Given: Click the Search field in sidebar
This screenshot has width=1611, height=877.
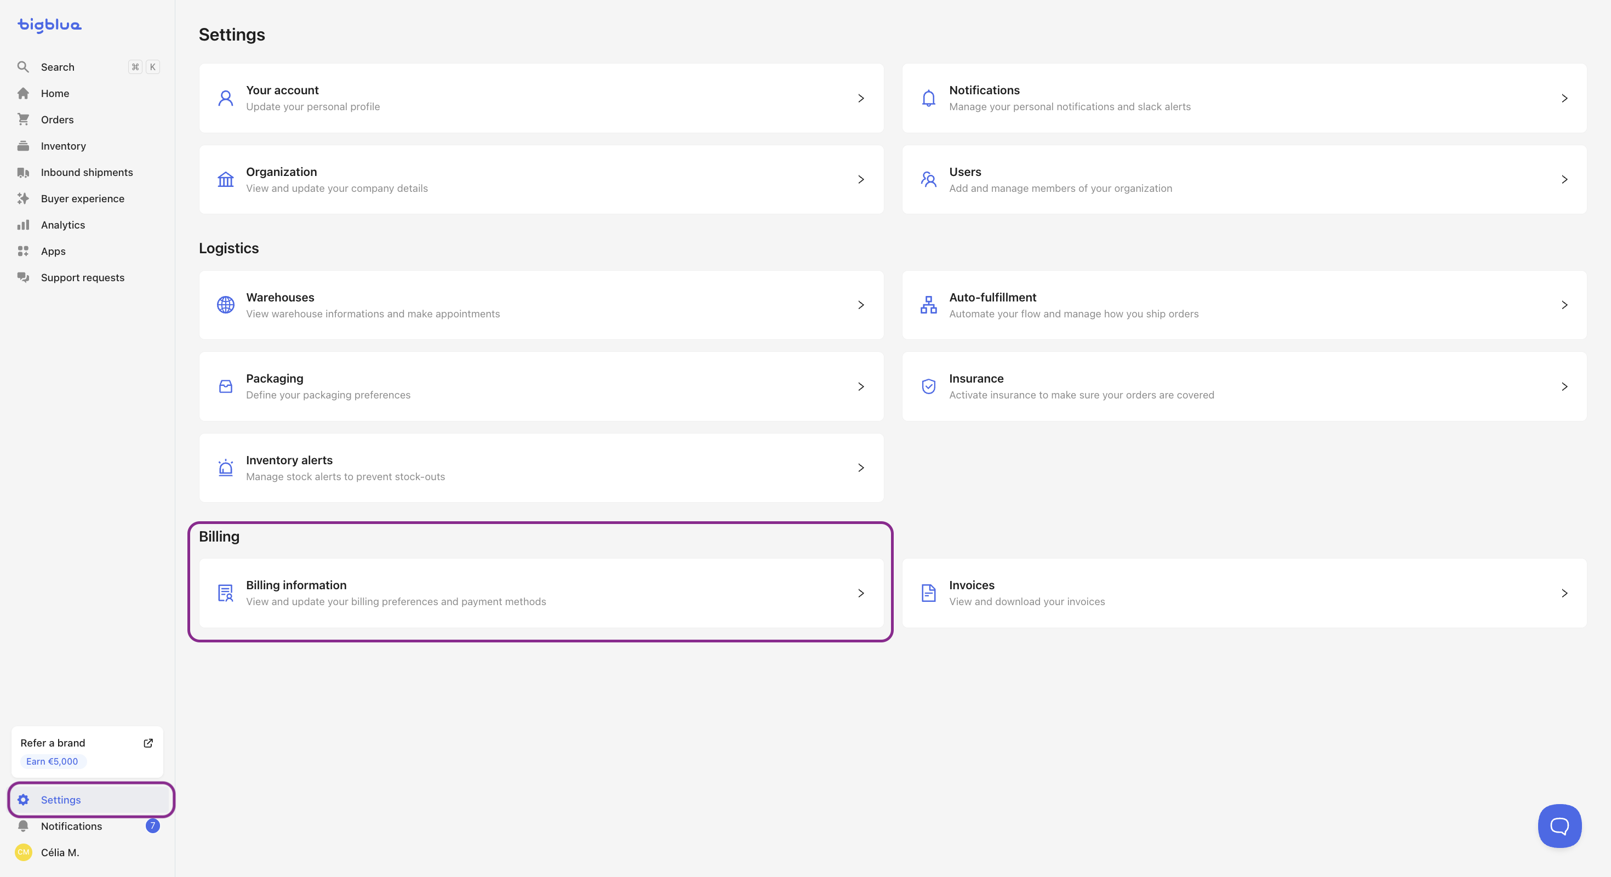Looking at the screenshot, I should [x=58, y=67].
